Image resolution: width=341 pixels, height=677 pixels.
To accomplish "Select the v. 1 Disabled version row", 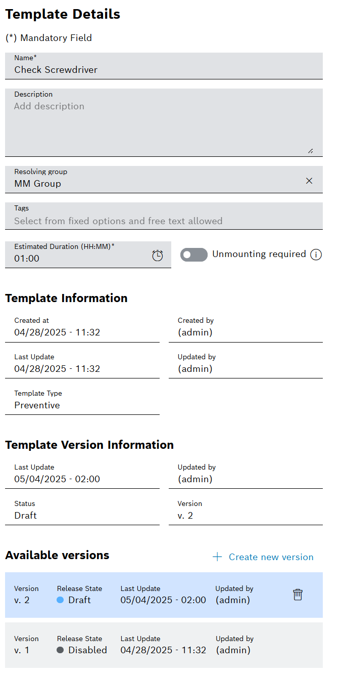I will pos(164,645).
